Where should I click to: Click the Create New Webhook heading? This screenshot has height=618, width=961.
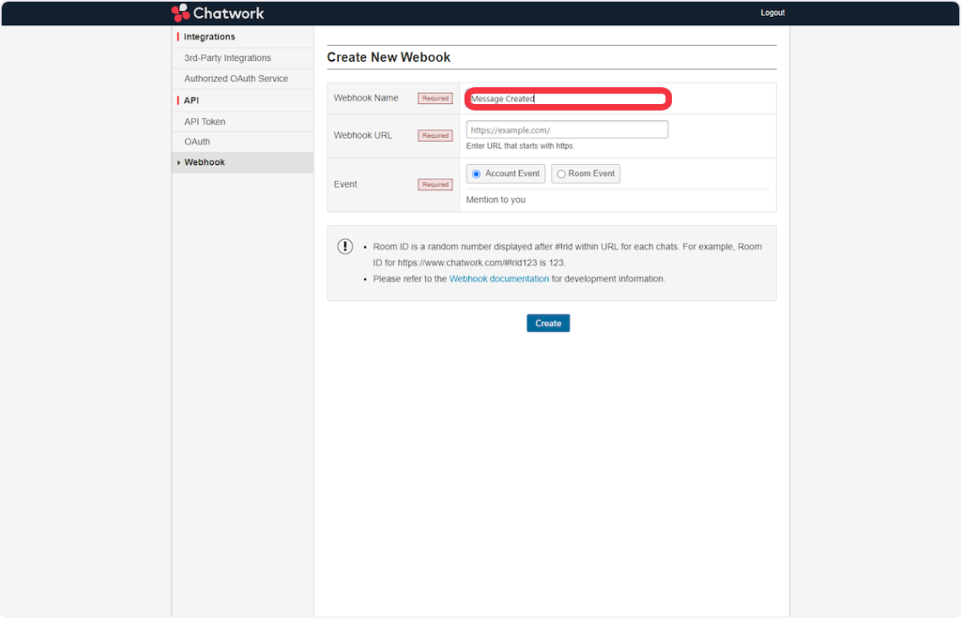point(389,57)
